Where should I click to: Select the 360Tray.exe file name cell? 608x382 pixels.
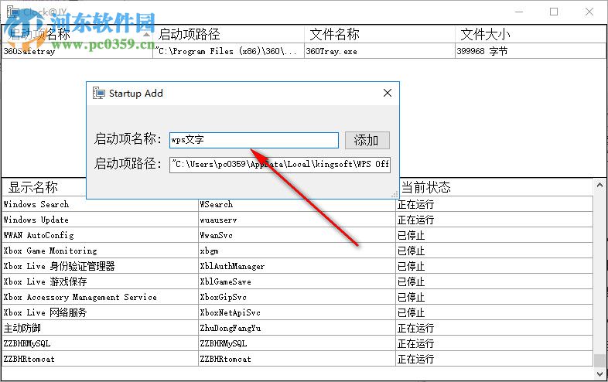379,51
